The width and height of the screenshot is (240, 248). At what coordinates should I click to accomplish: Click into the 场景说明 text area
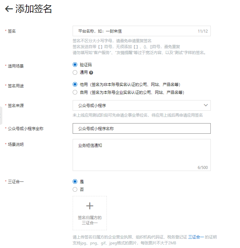[x=141, y=155]
